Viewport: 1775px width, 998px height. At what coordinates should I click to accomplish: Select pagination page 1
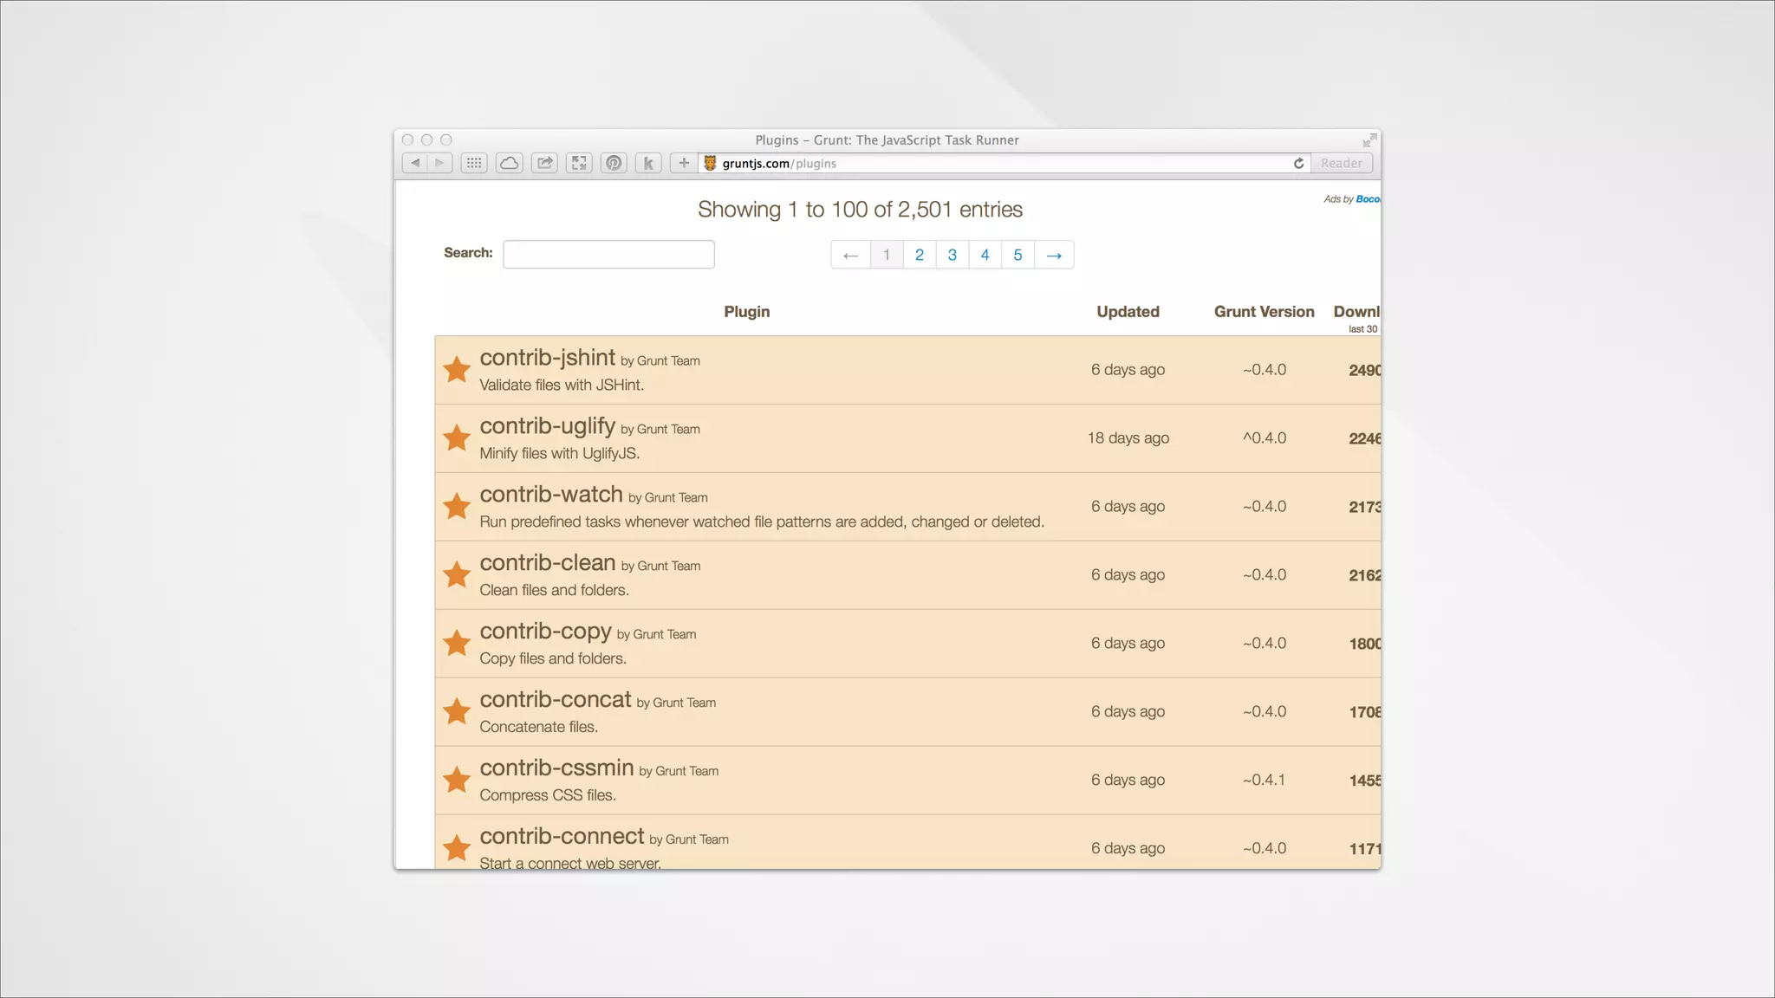[887, 255]
